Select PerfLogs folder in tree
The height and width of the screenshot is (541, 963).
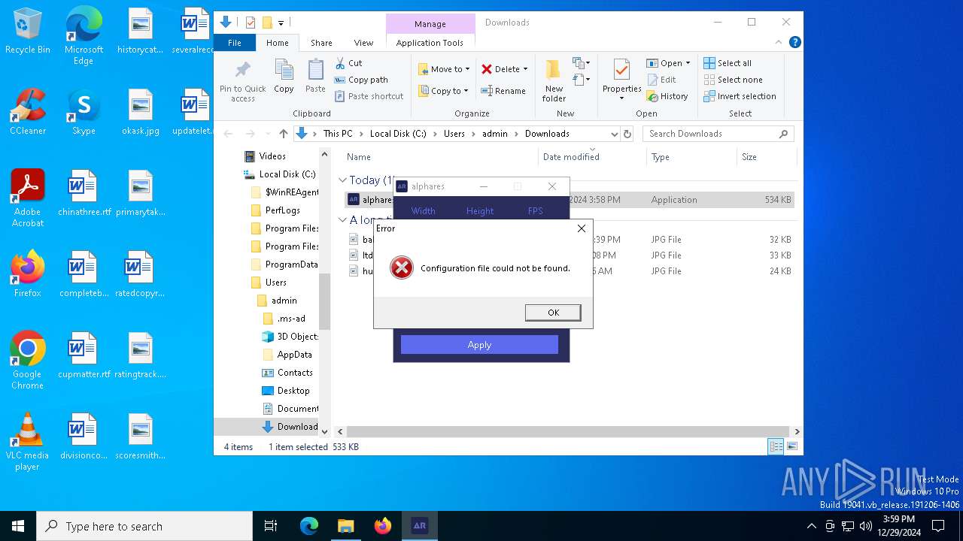pyautogui.click(x=282, y=210)
